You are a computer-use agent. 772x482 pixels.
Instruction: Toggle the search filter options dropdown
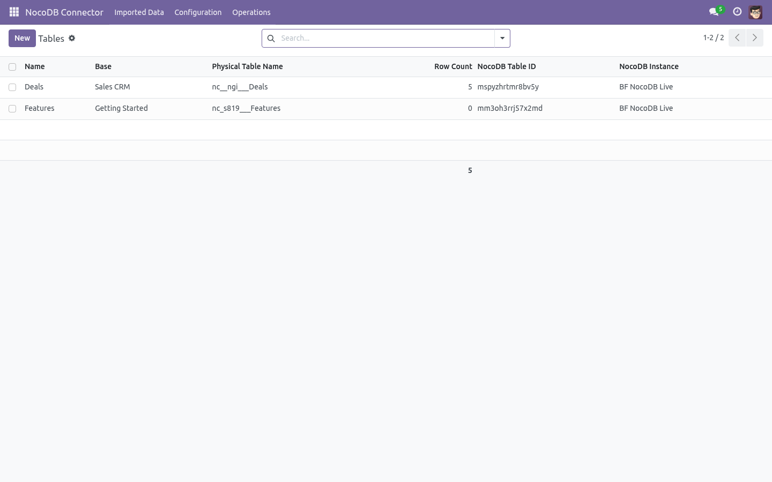pos(502,38)
